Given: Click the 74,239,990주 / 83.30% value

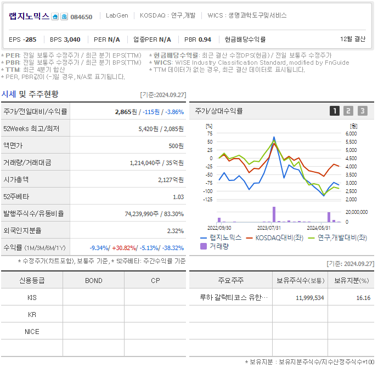Looking at the screenshot, I should click(x=154, y=214).
